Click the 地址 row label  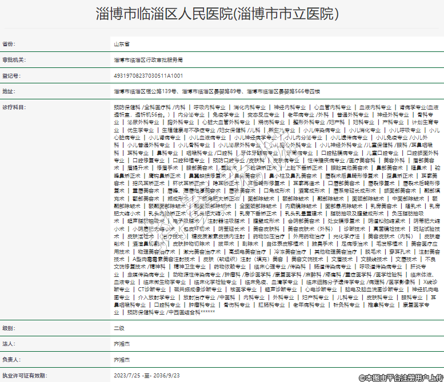pos(9,91)
